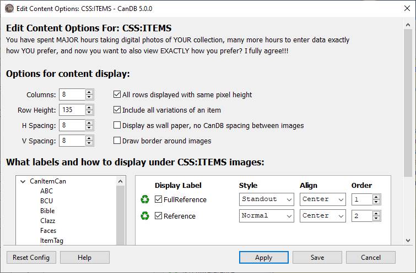Click the Reset Config button
Viewport: 416px width, 273px height.
pyautogui.click(x=31, y=258)
